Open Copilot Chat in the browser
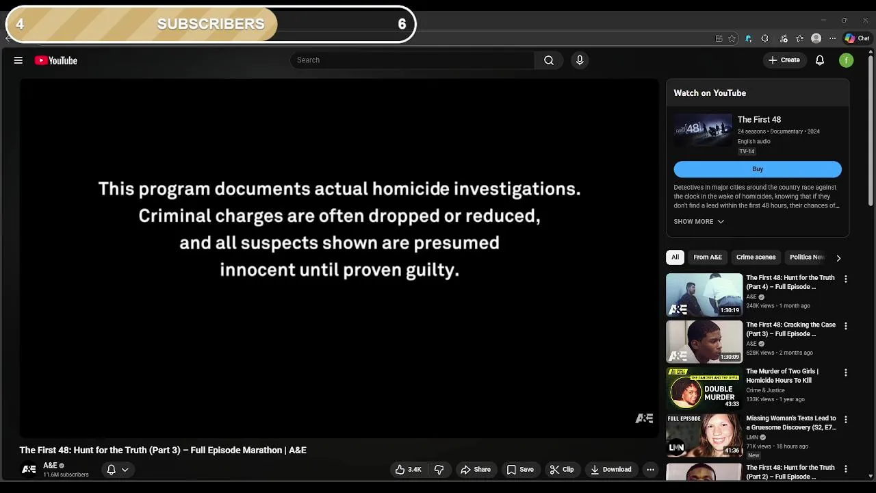The image size is (876, 493). 857,38
